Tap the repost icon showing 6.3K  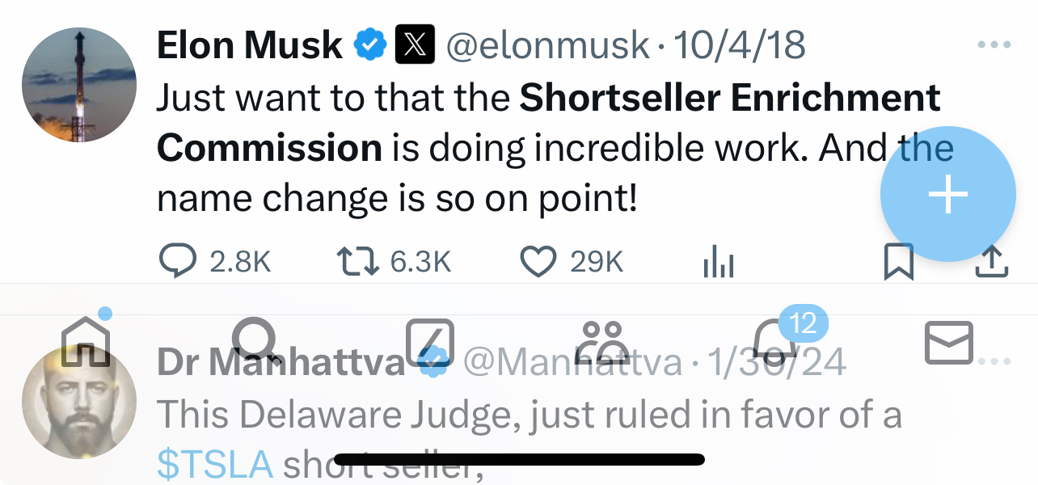tap(357, 261)
